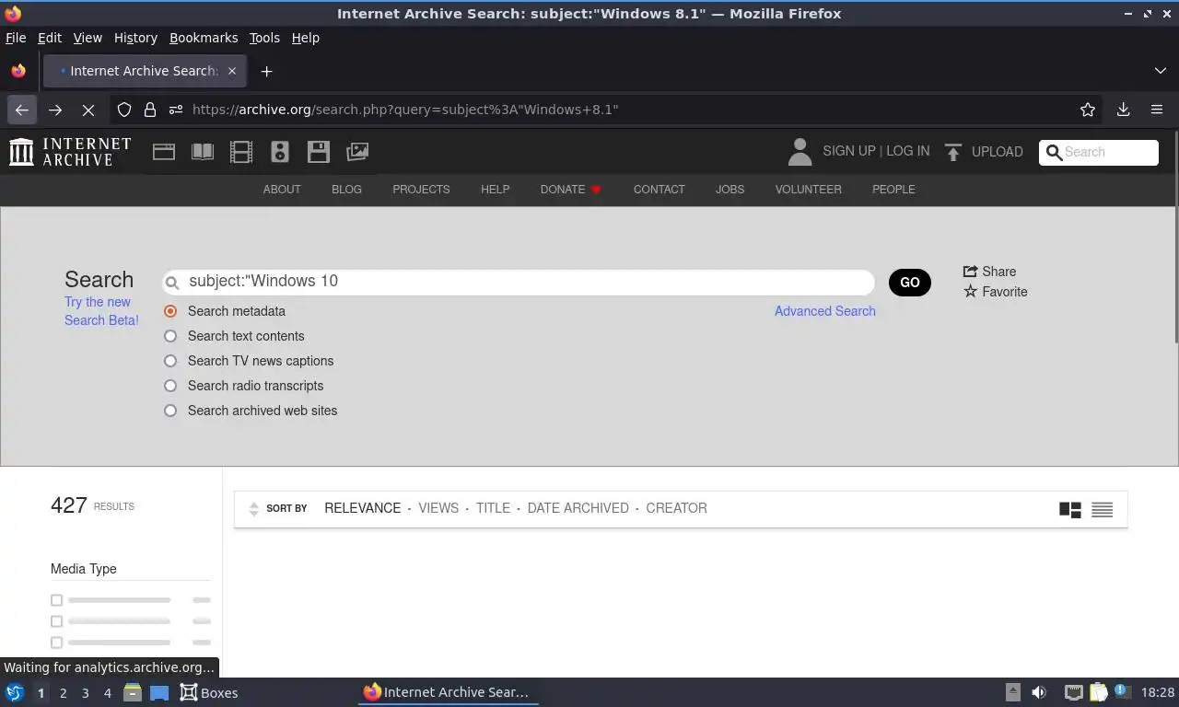
Task: Click the Upload arrow icon
Action: point(953,152)
